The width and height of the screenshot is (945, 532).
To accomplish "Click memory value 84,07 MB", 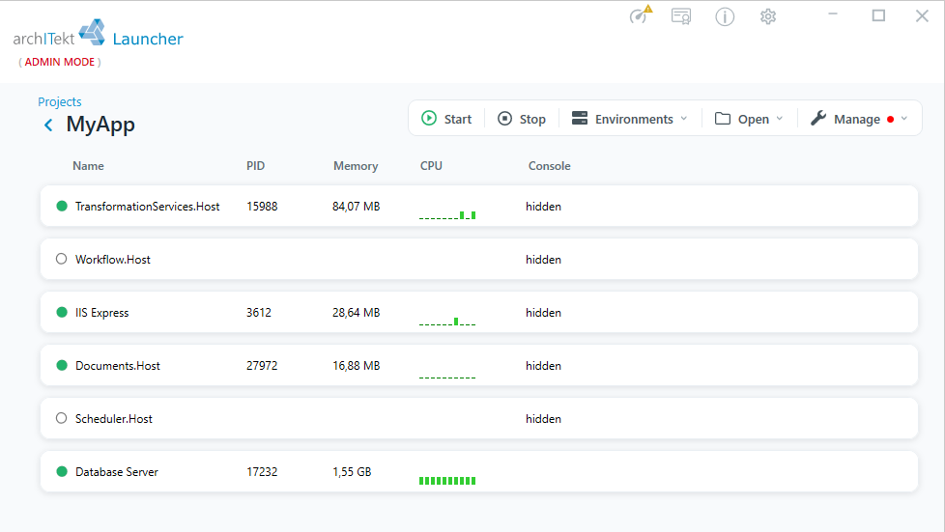I will [x=357, y=206].
